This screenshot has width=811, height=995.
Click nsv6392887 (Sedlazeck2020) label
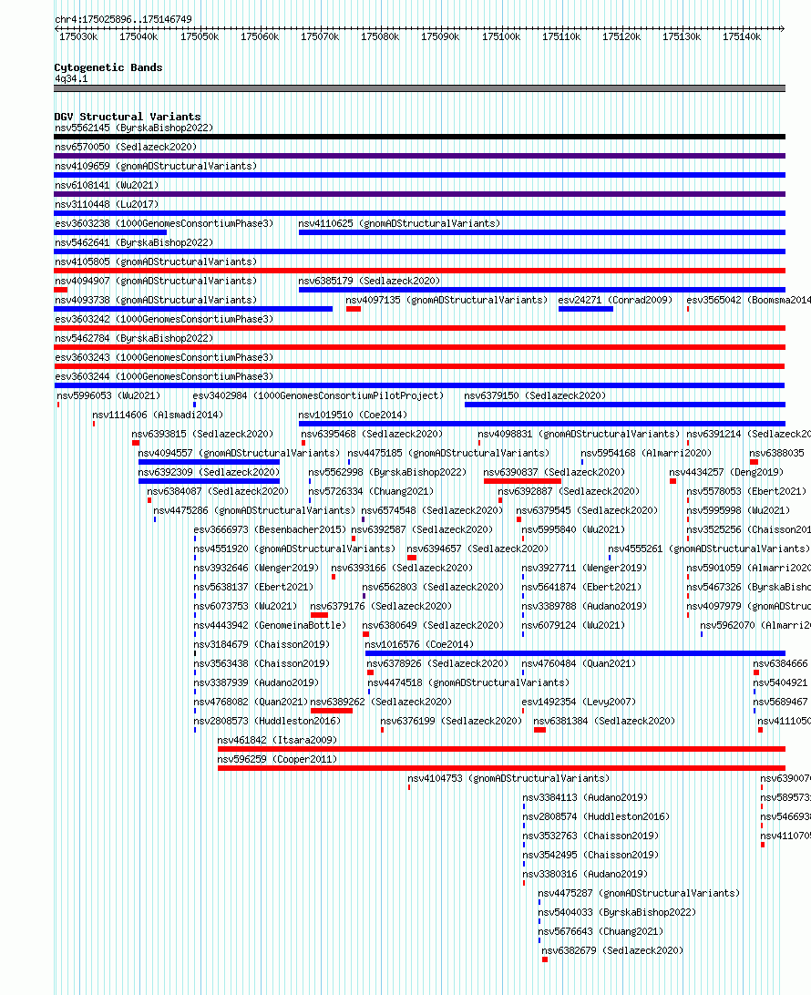[x=569, y=491]
